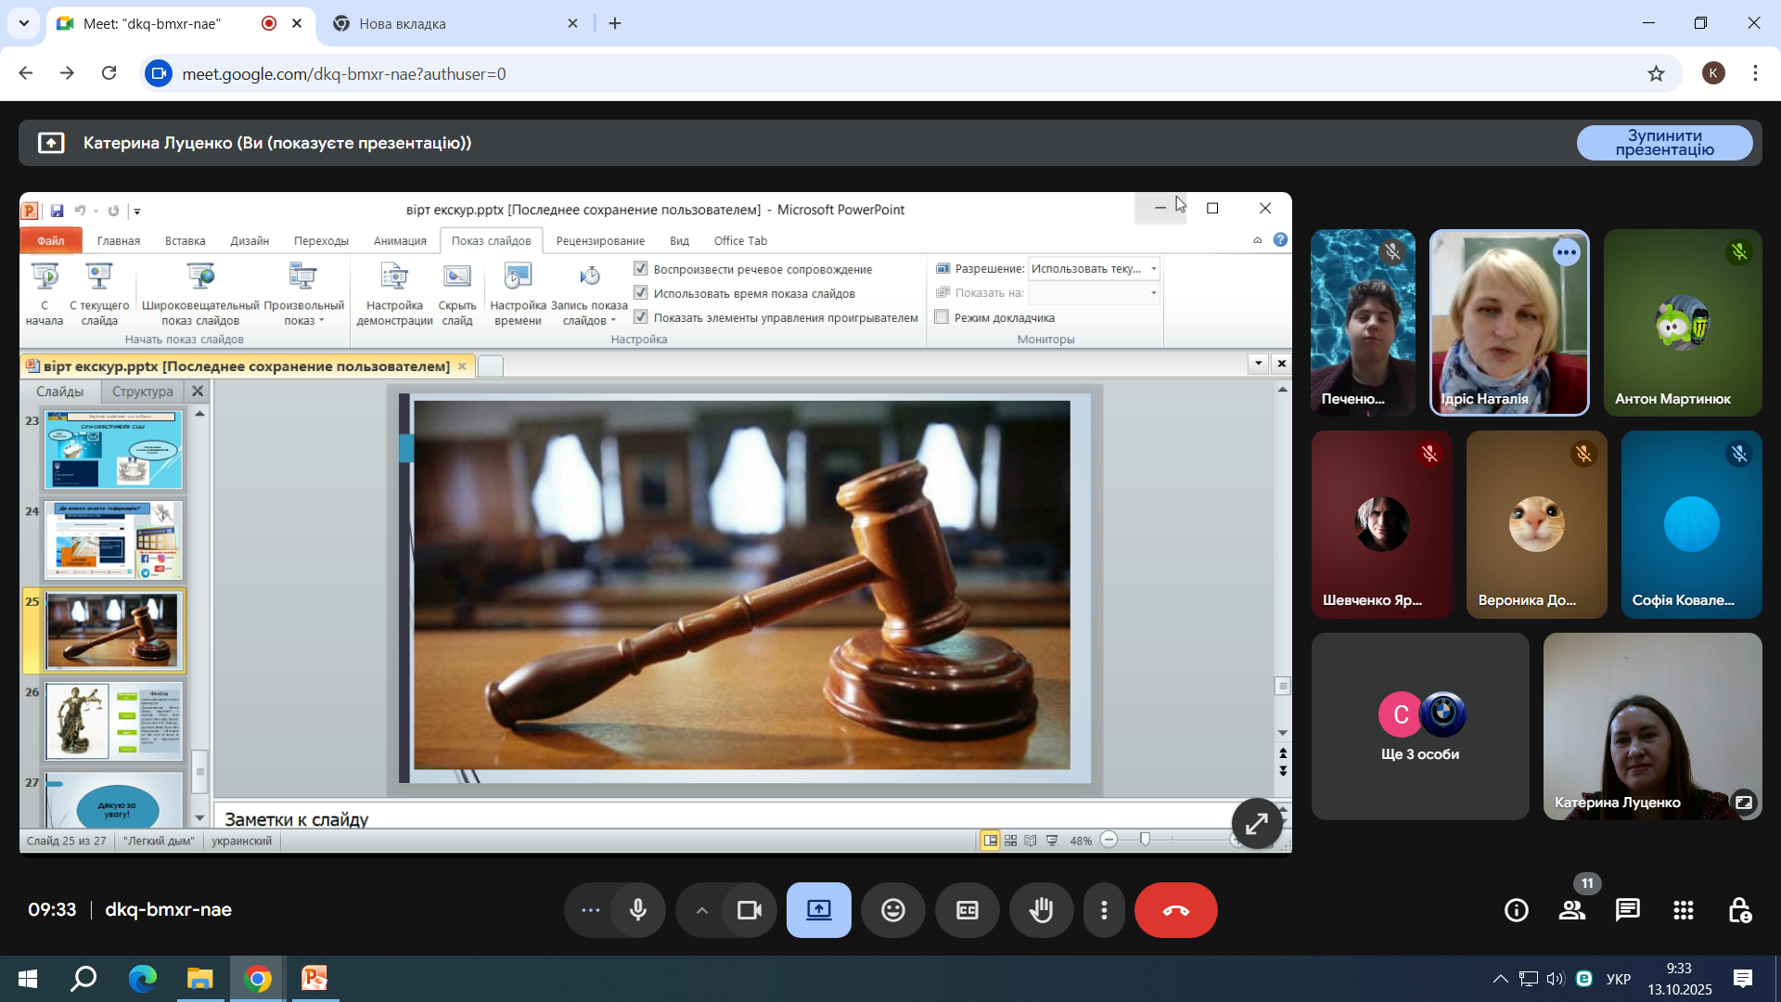The height and width of the screenshot is (1002, 1781).
Task: Turn off camera in Meet controls
Action: tap(749, 910)
